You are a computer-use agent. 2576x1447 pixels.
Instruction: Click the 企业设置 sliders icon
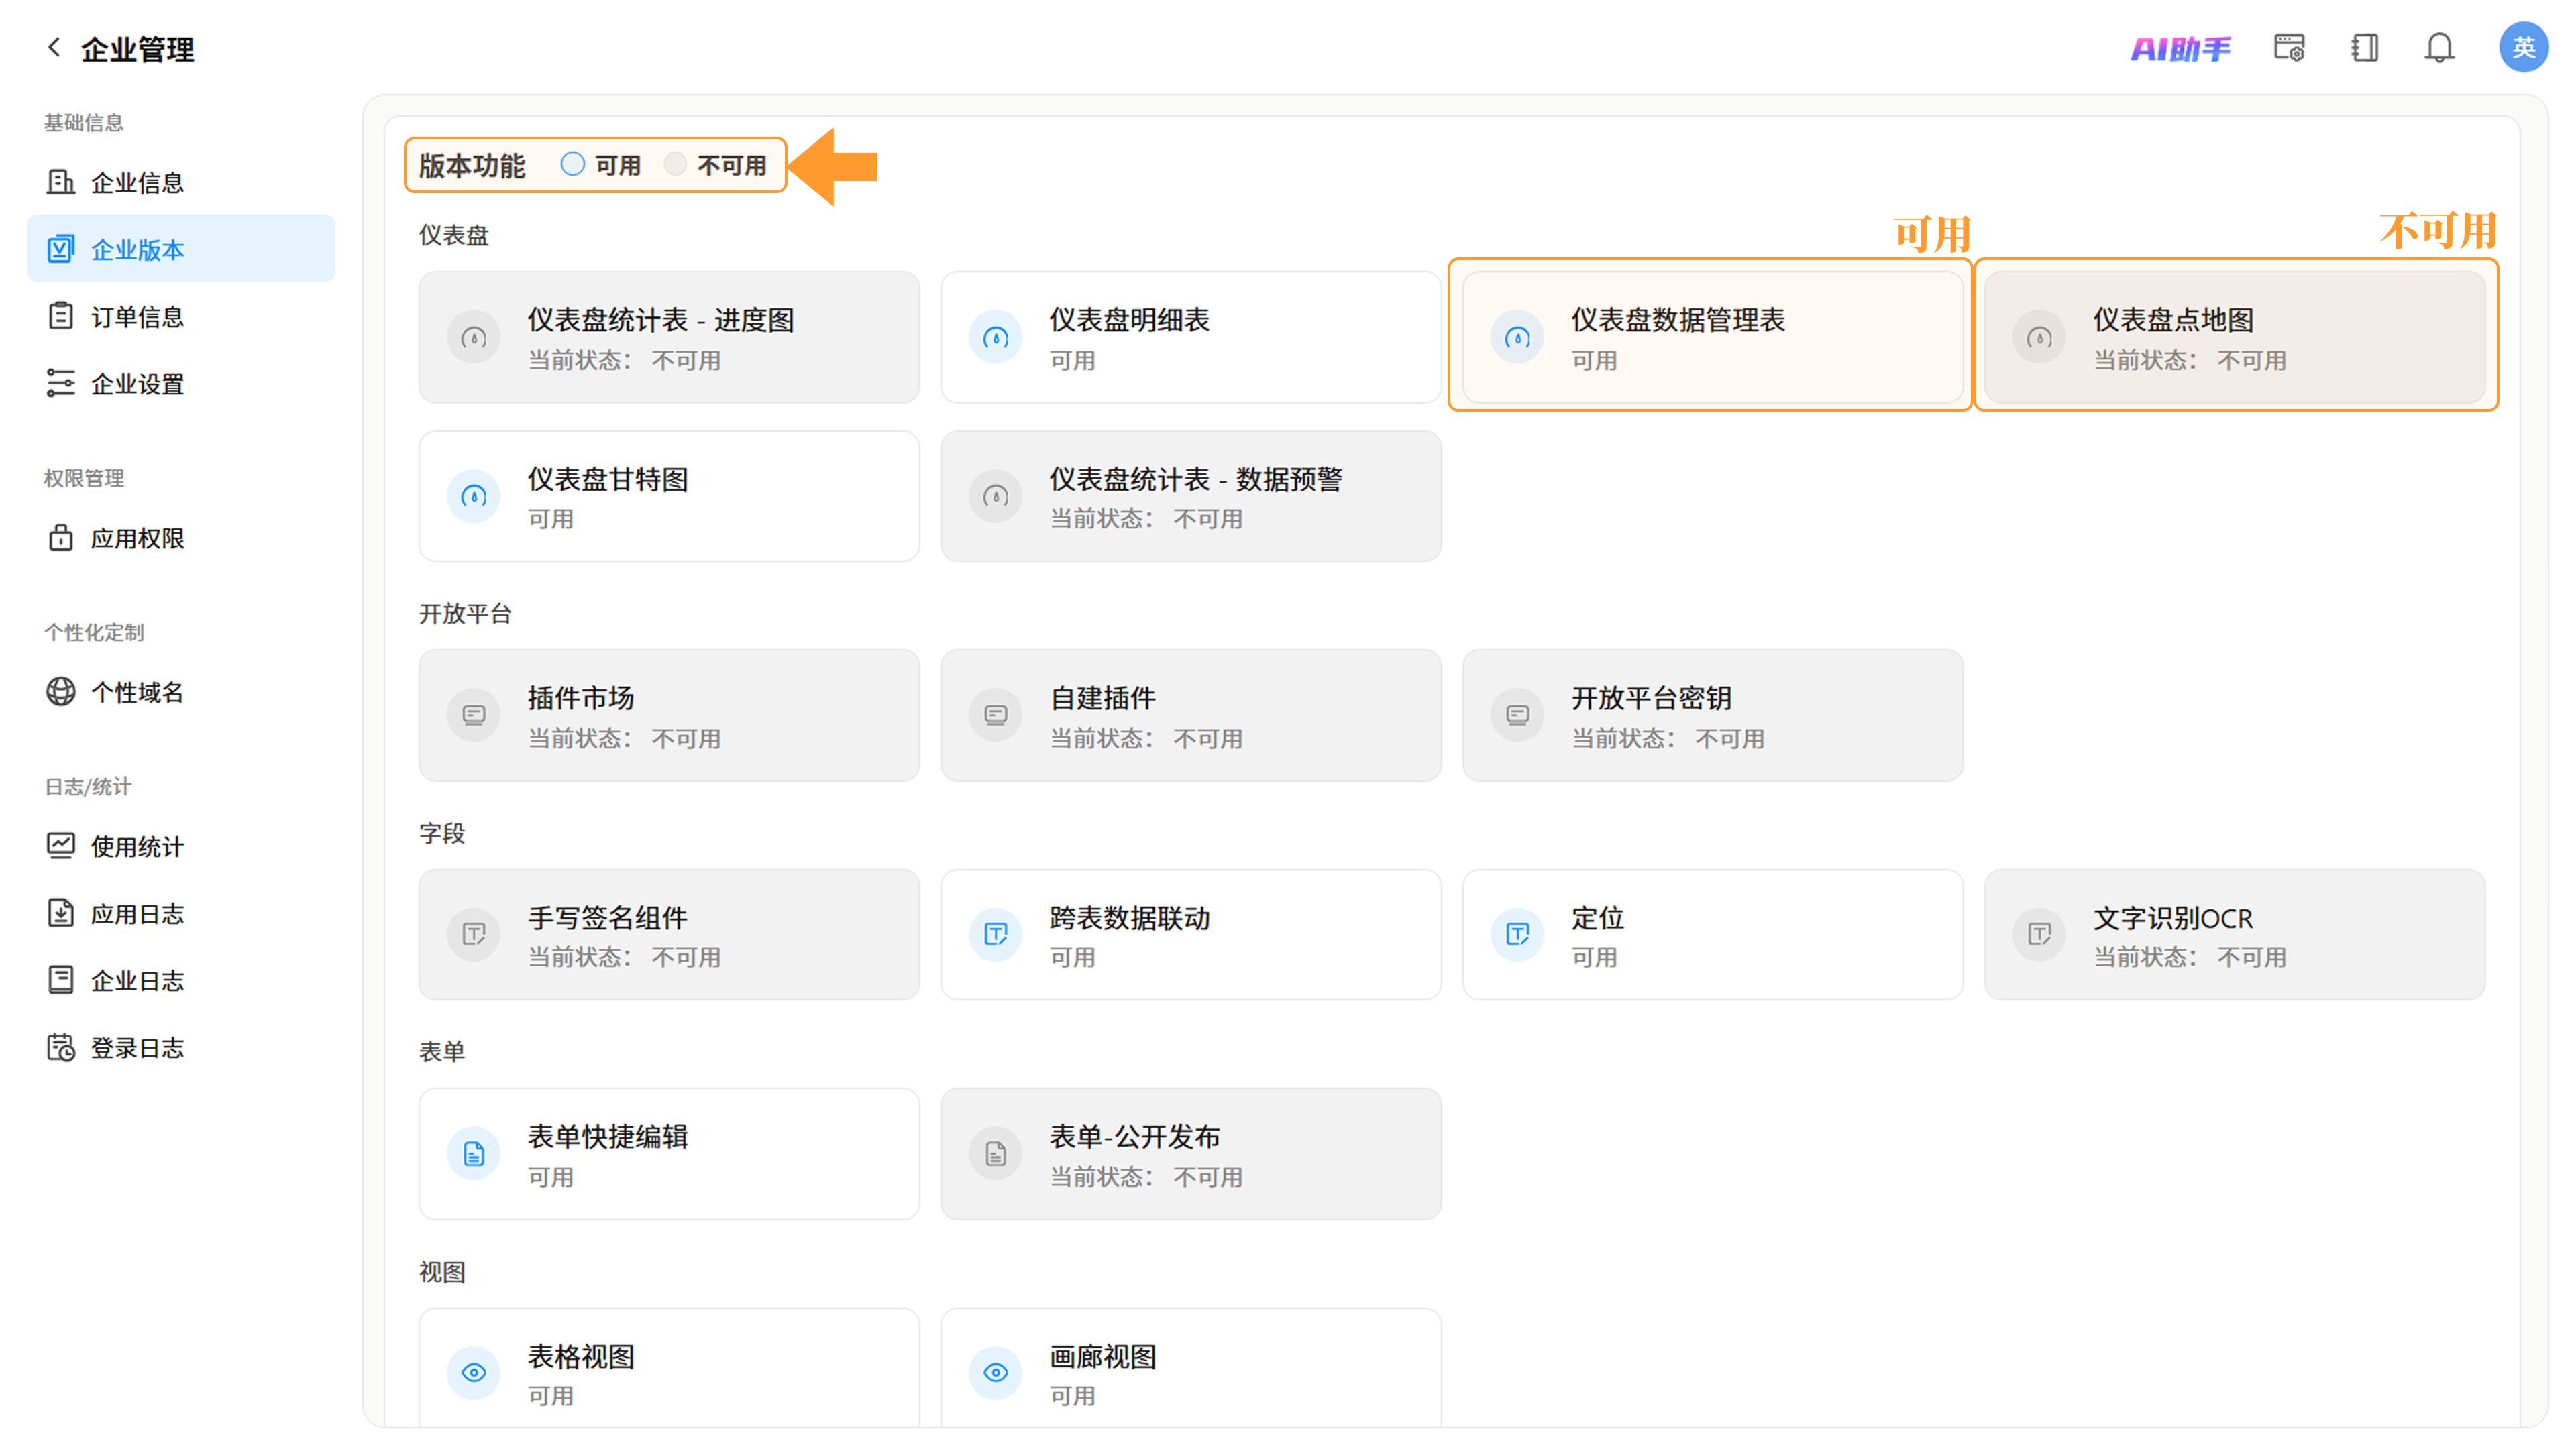[61, 384]
